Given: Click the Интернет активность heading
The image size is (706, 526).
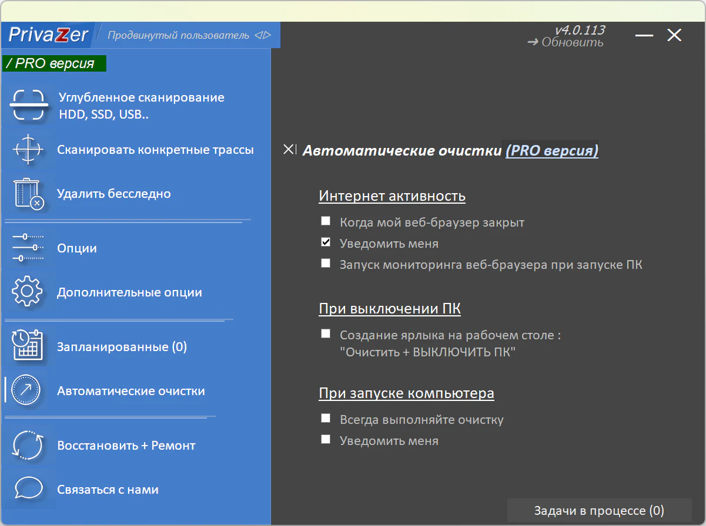Looking at the screenshot, I should tap(392, 196).
